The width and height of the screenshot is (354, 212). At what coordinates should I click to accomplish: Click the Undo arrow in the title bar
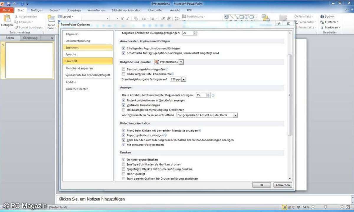pyautogui.click(x=14, y=4)
